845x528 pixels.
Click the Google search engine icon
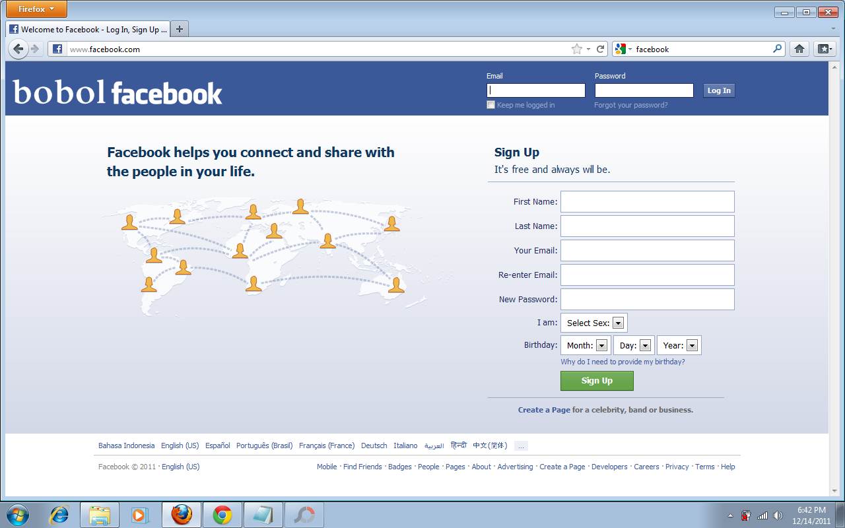pos(620,49)
